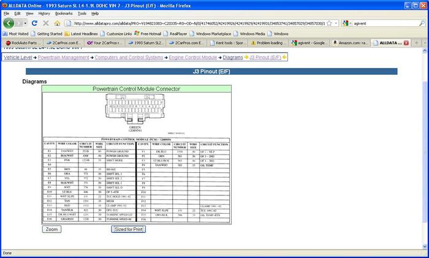Reload the current page
Screen dimensions: 429x258
(x=34, y=23)
